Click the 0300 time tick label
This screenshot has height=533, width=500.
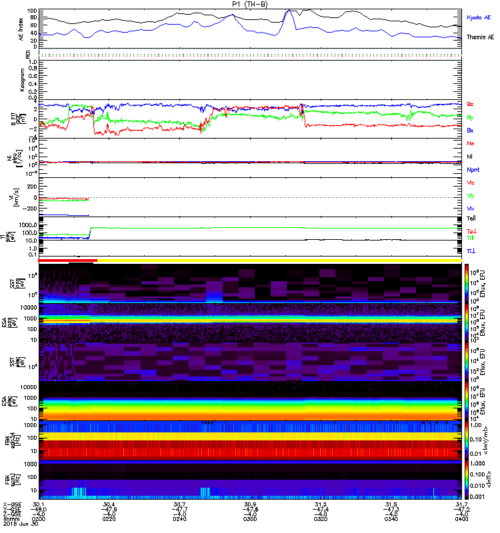click(x=250, y=519)
